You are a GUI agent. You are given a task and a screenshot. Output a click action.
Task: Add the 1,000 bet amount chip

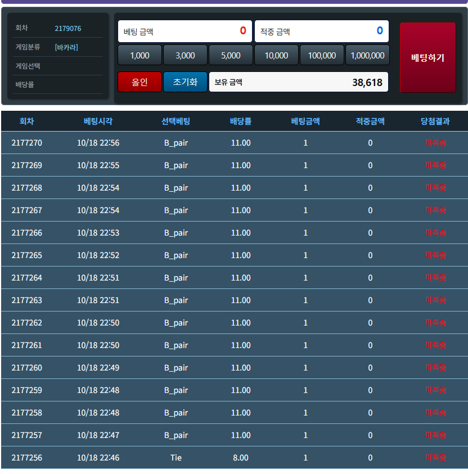[x=139, y=55]
